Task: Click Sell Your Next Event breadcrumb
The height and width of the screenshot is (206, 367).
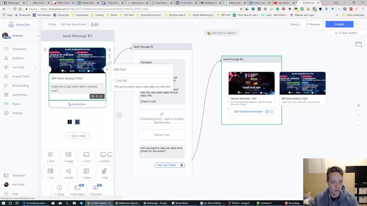Action: (73, 24)
